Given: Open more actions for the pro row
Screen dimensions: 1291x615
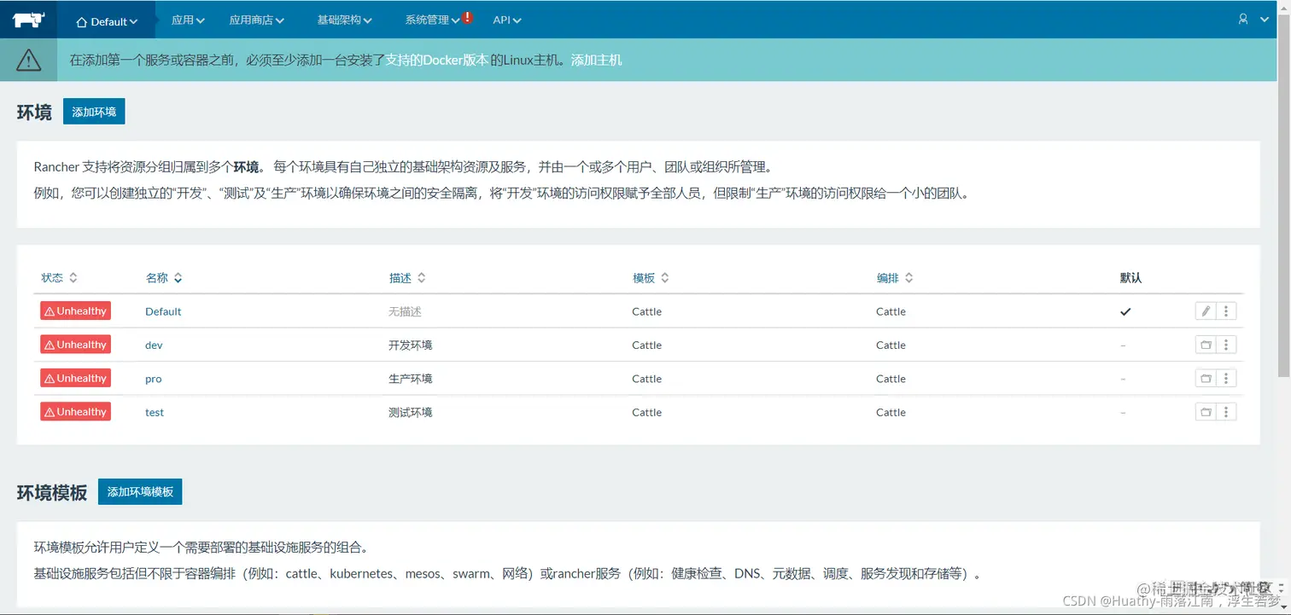Looking at the screenshot, I should [1226, 379].
